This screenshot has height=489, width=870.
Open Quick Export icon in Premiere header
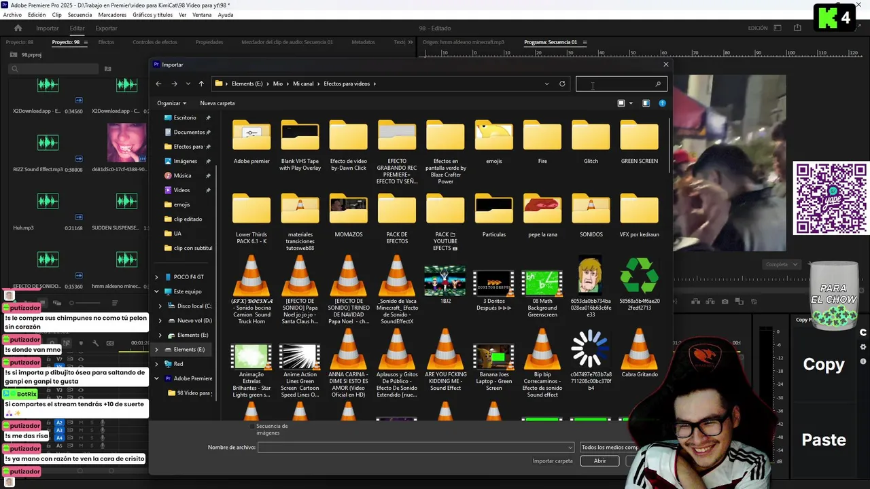(797, 28)
